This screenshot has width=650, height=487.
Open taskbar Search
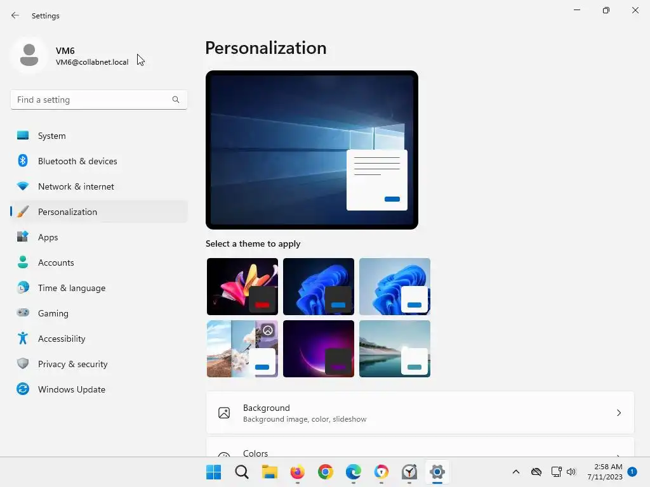tap(242, 472)
